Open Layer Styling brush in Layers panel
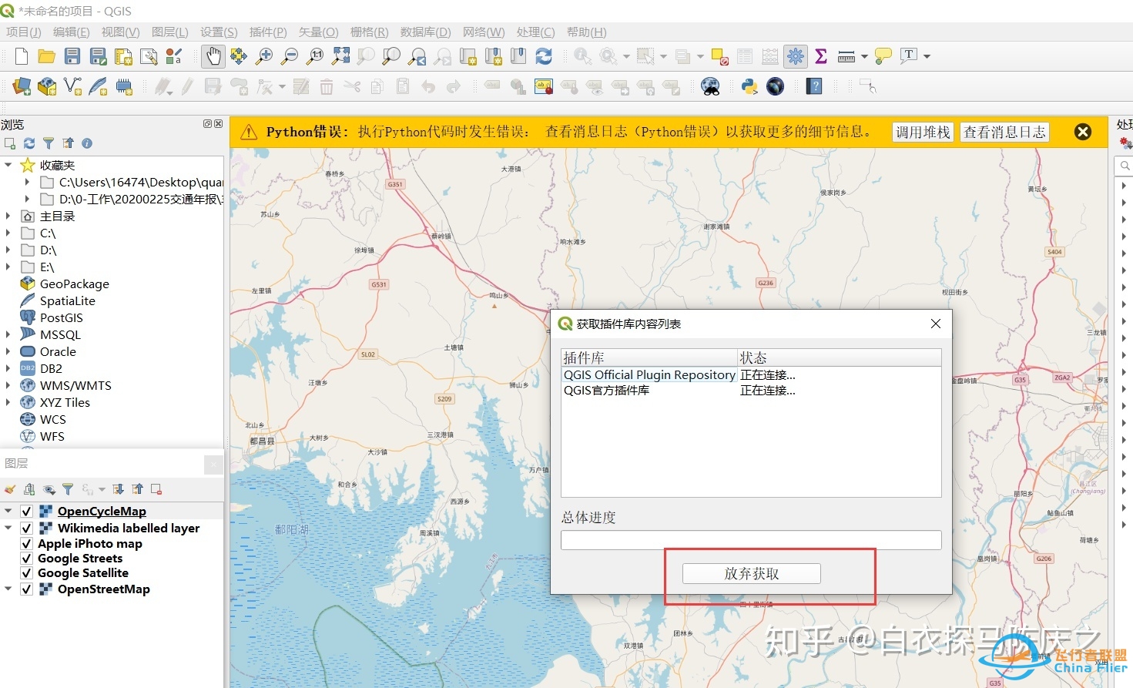 [10, 489]
